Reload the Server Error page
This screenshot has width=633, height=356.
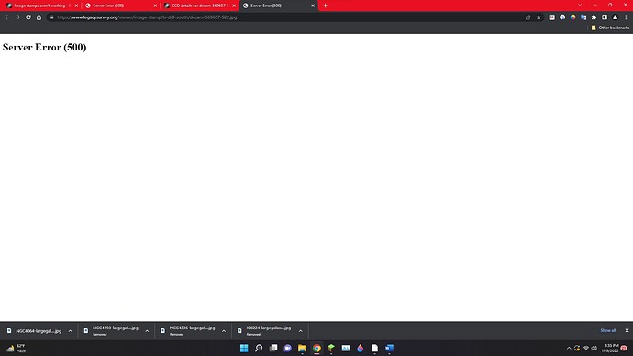coord(28,17)
